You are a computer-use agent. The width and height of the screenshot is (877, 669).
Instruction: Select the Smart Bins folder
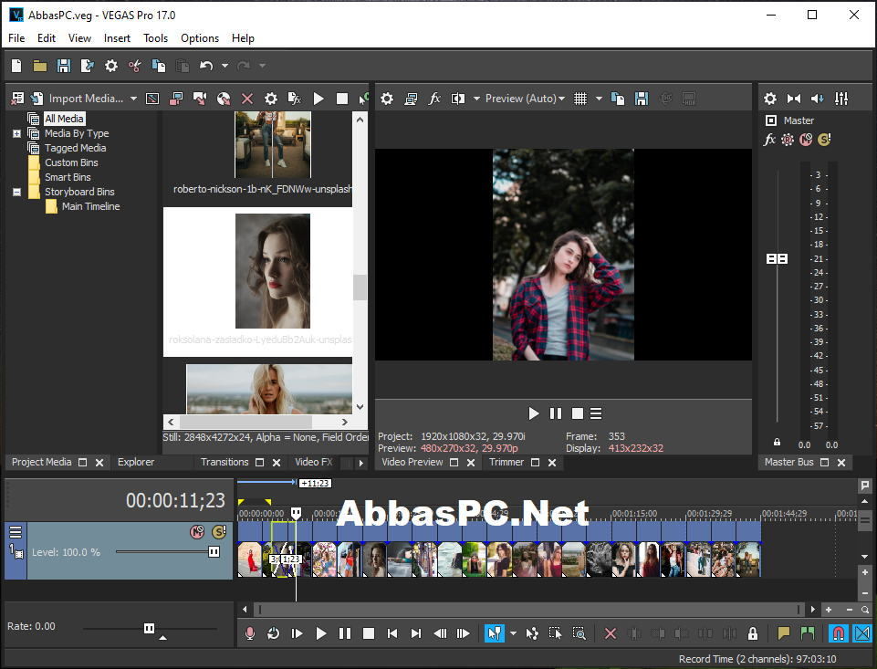click(68, 177)
